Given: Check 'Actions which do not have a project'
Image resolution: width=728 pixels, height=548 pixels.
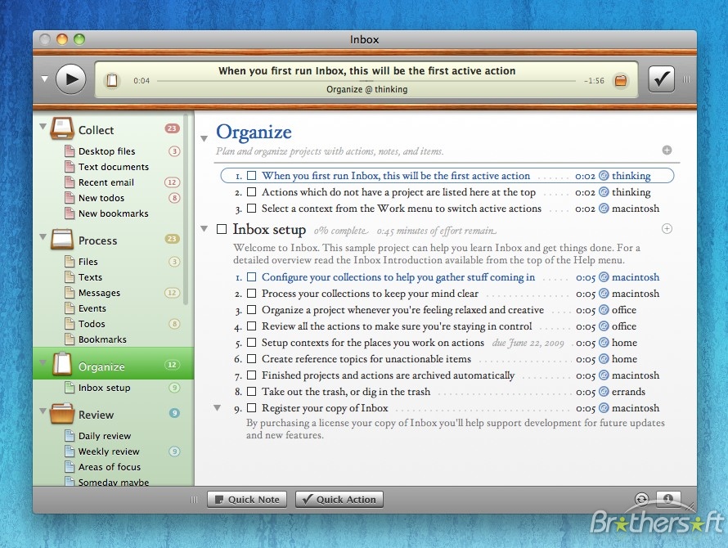Looking at the screenshot, I should click(x=252, y=191).
